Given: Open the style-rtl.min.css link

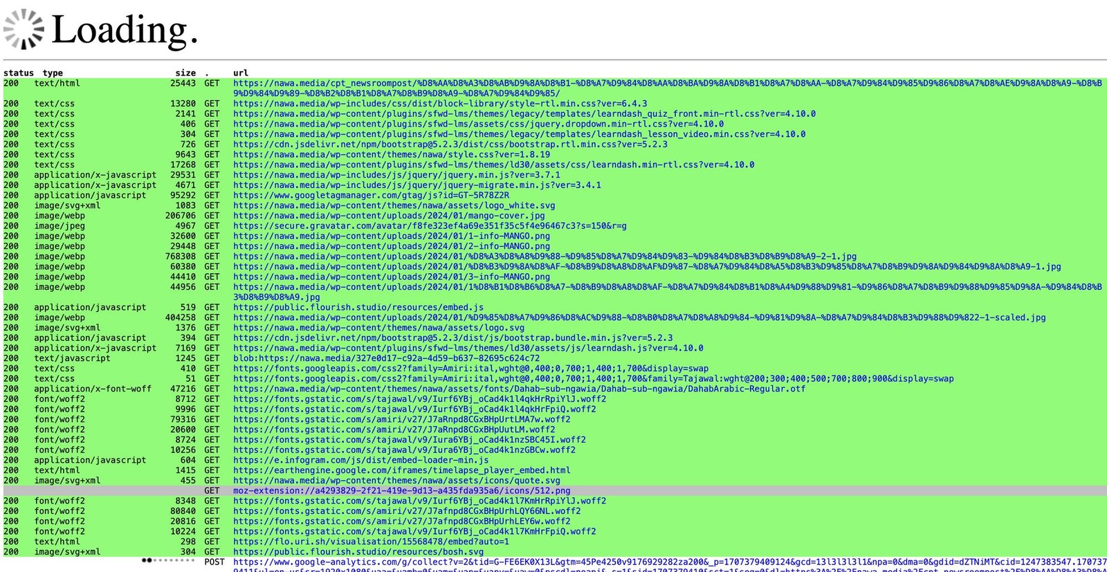Looking at the screenshot, I should [x=440, y=104].
